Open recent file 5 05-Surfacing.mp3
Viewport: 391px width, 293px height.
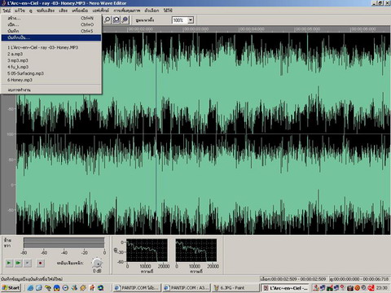(x=51, y=73)
